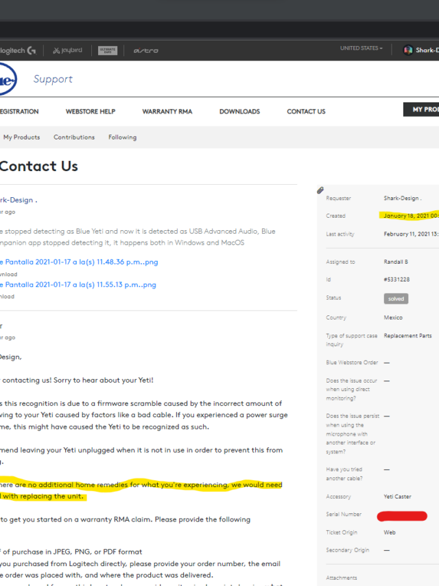Click the Attachments label in the sidebar
Image resolution: width=439 pixels, height=586 pixels.
tap(341, 578)
